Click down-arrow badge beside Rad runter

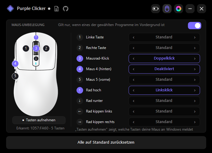point(80,101)
